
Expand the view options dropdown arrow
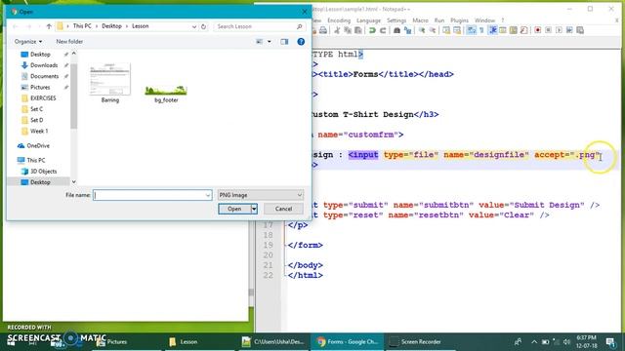coord(270,41)
